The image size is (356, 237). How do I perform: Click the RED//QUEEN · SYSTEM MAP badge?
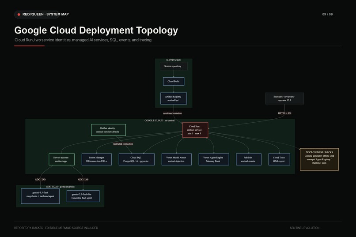point(37,14)
